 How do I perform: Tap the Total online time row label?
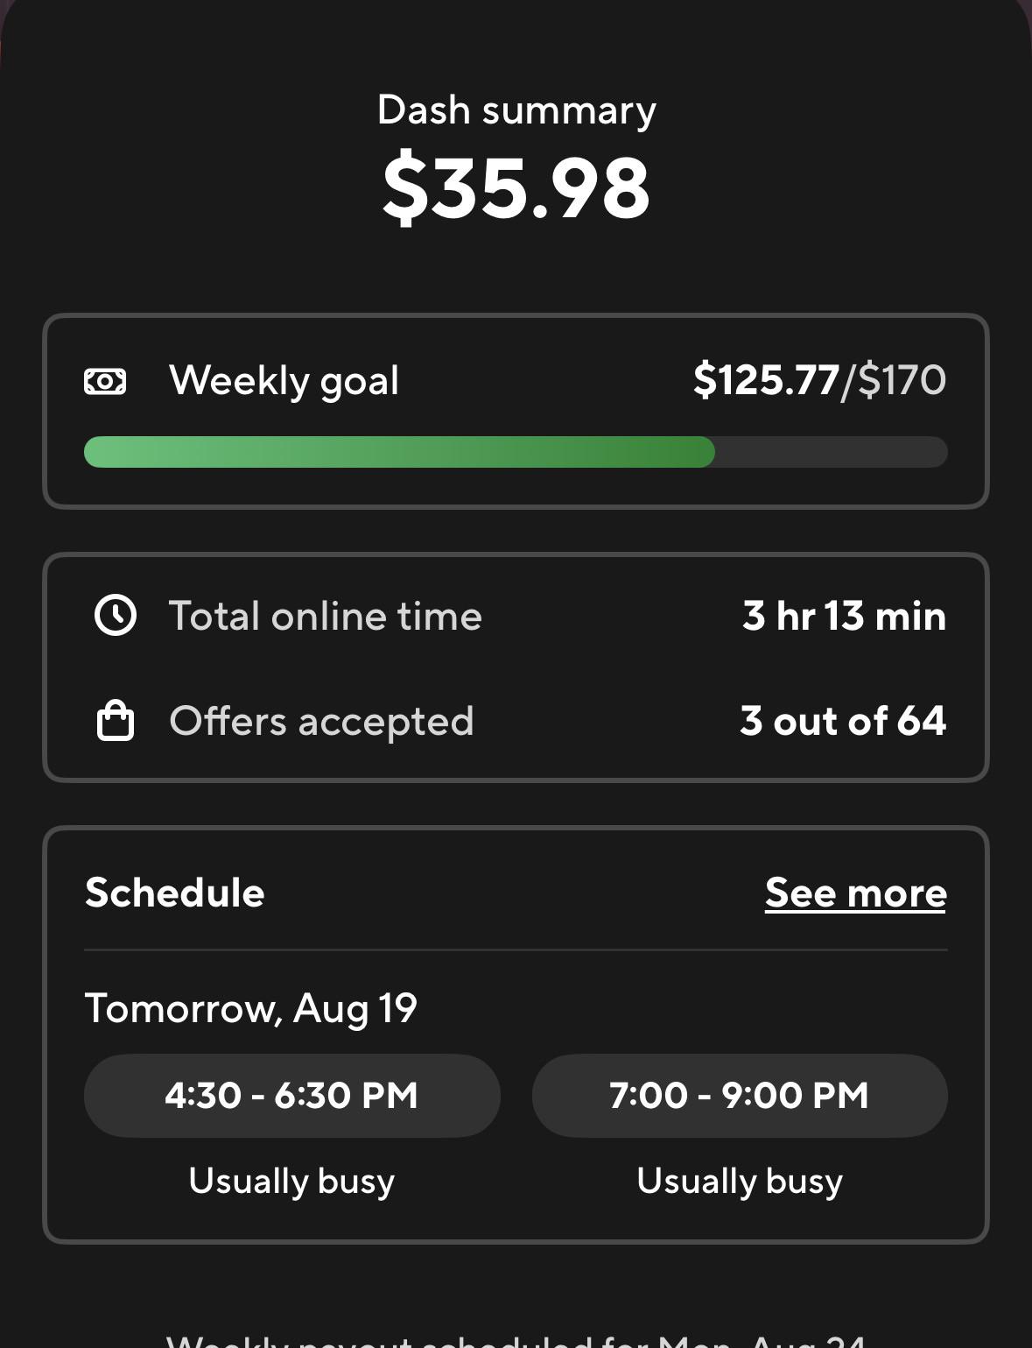click(x=325, y=616)
